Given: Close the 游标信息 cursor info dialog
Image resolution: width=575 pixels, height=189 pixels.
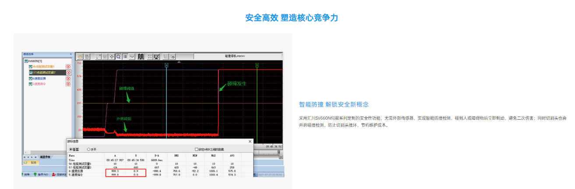Looking at the screenshot, I should 250,141.
